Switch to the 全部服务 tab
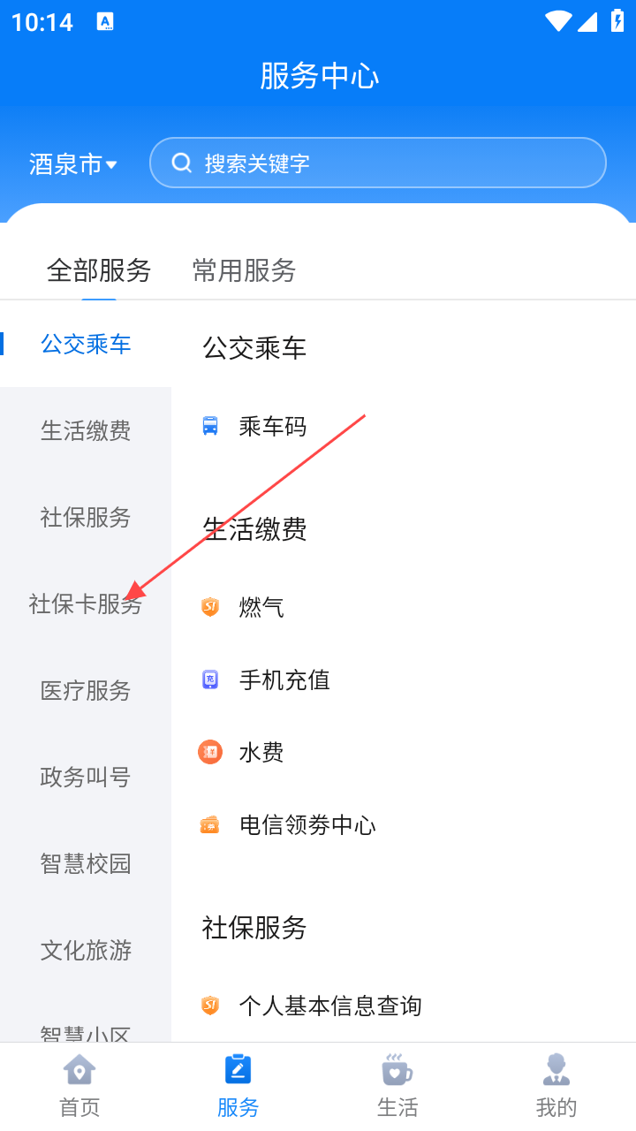This screenshot has width=636, height=1131. [x=99, y=270]
